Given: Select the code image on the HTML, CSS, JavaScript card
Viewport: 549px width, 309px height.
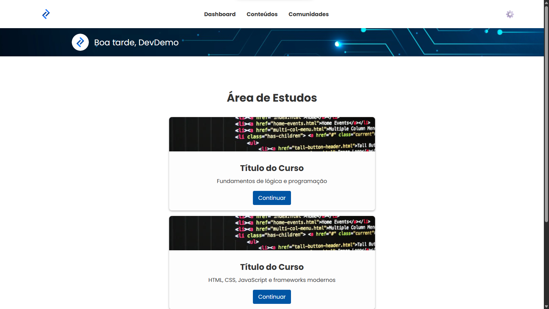Looking at the screenshot, I should (x=272, y=233).
